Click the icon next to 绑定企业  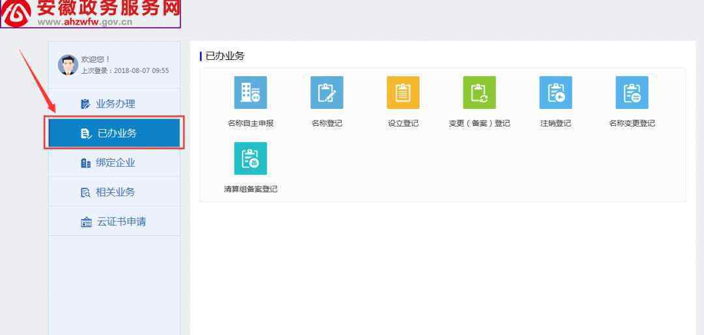click(85, 163)
